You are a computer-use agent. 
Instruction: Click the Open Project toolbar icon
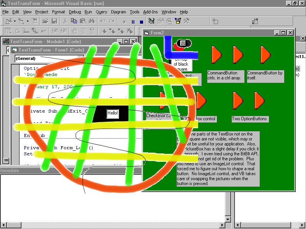point(45,21)
